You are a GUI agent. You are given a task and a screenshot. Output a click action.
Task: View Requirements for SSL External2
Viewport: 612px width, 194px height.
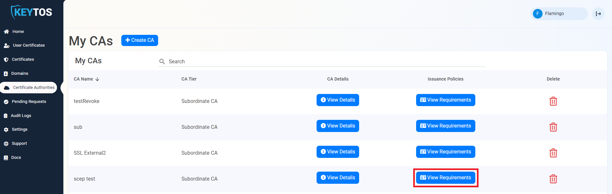445,151
